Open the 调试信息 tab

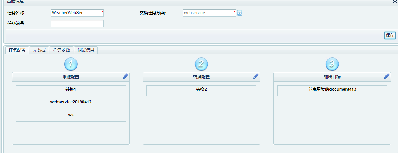point(86,50)
